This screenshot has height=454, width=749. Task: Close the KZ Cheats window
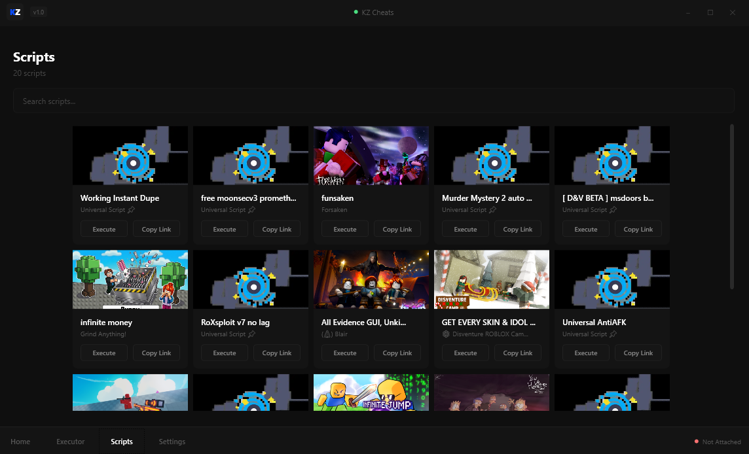click(x=732, y=12)
